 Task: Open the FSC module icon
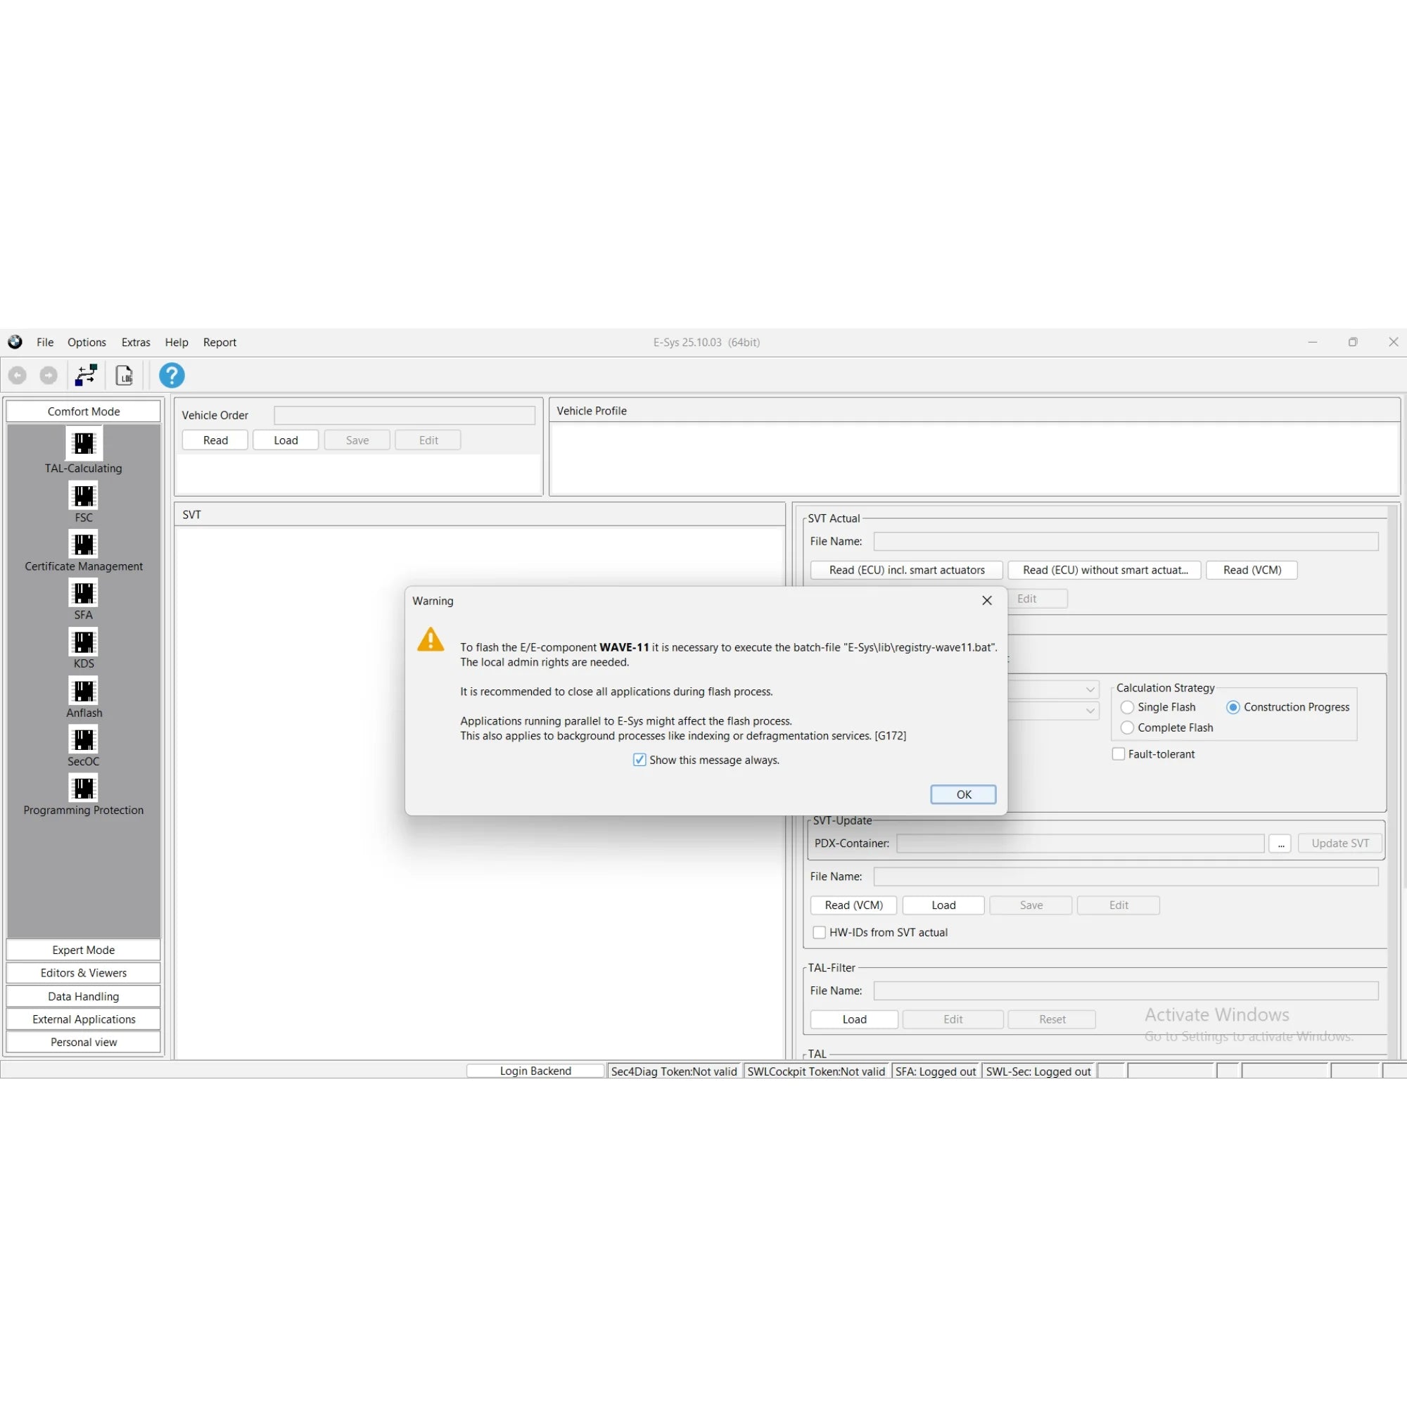pos(84,496)
